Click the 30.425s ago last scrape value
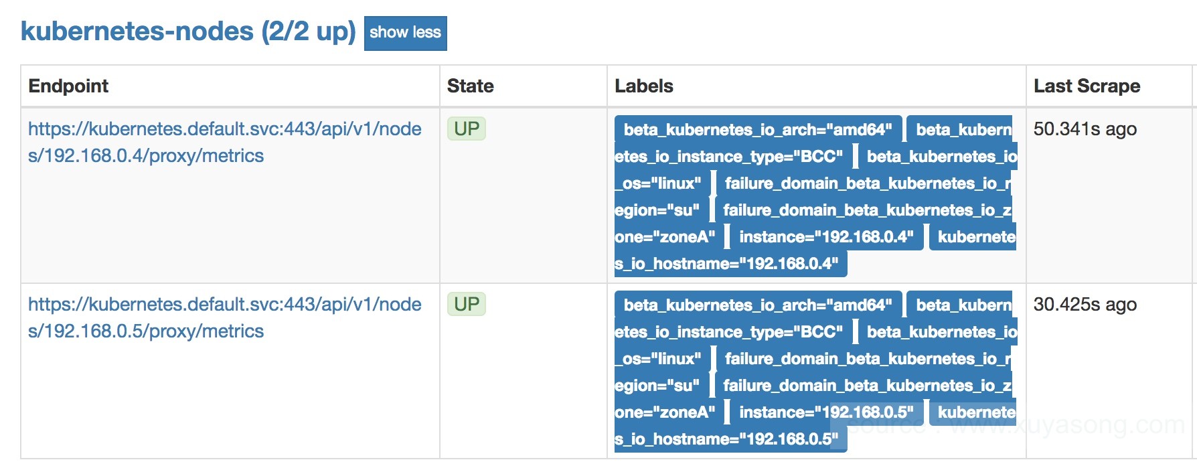The image size is (1197, 466). [1085, 304]
